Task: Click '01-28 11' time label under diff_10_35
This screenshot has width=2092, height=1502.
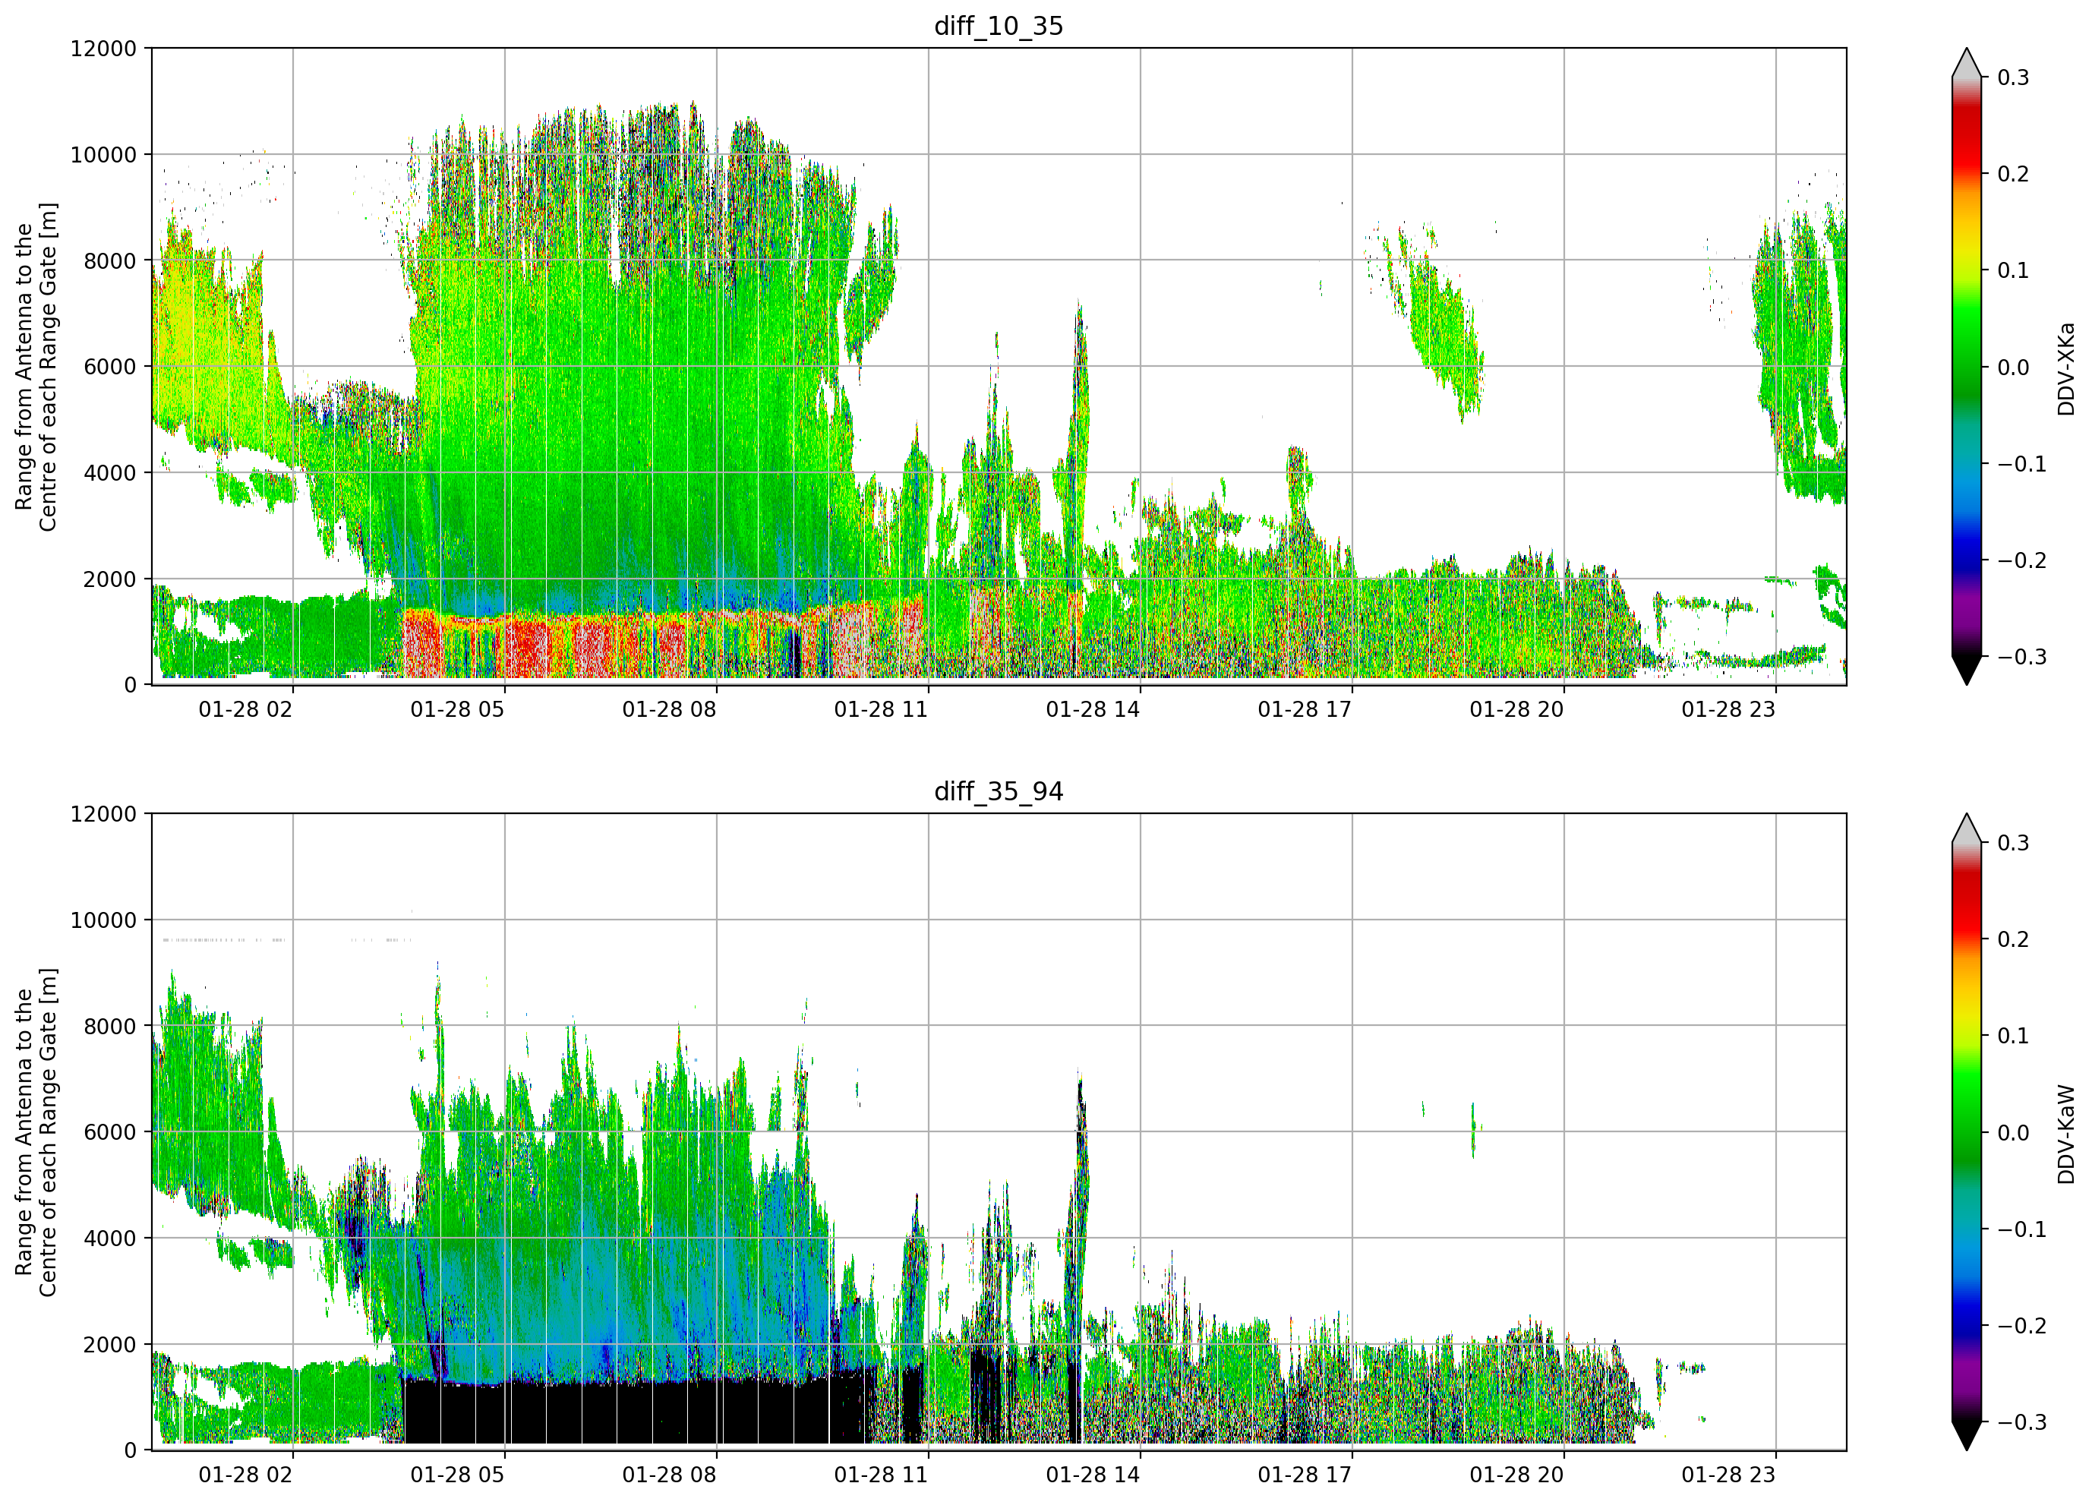Action: point(881,709)
